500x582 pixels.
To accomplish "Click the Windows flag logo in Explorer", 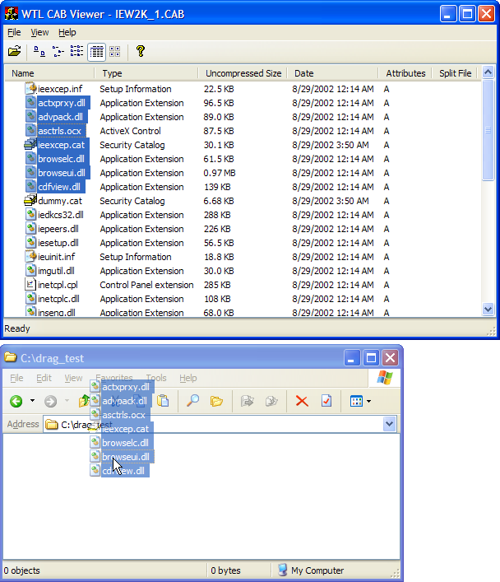I will (385, 378).
